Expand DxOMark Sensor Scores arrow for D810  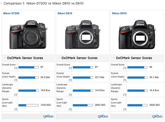click(x=59, y=58)
